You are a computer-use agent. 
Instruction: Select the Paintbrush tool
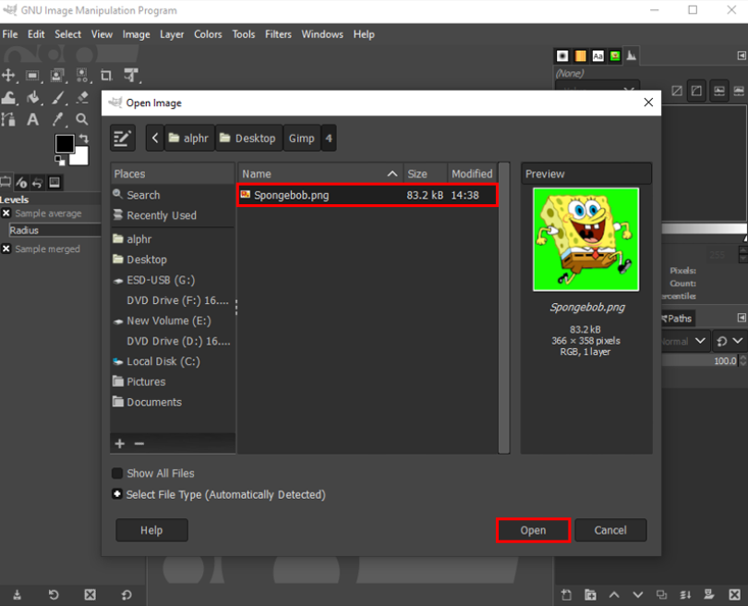[57, 97]
